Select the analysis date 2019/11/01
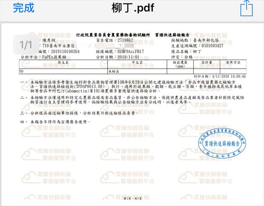The width and height of the screenshot is (264, 206). point(128,57)
